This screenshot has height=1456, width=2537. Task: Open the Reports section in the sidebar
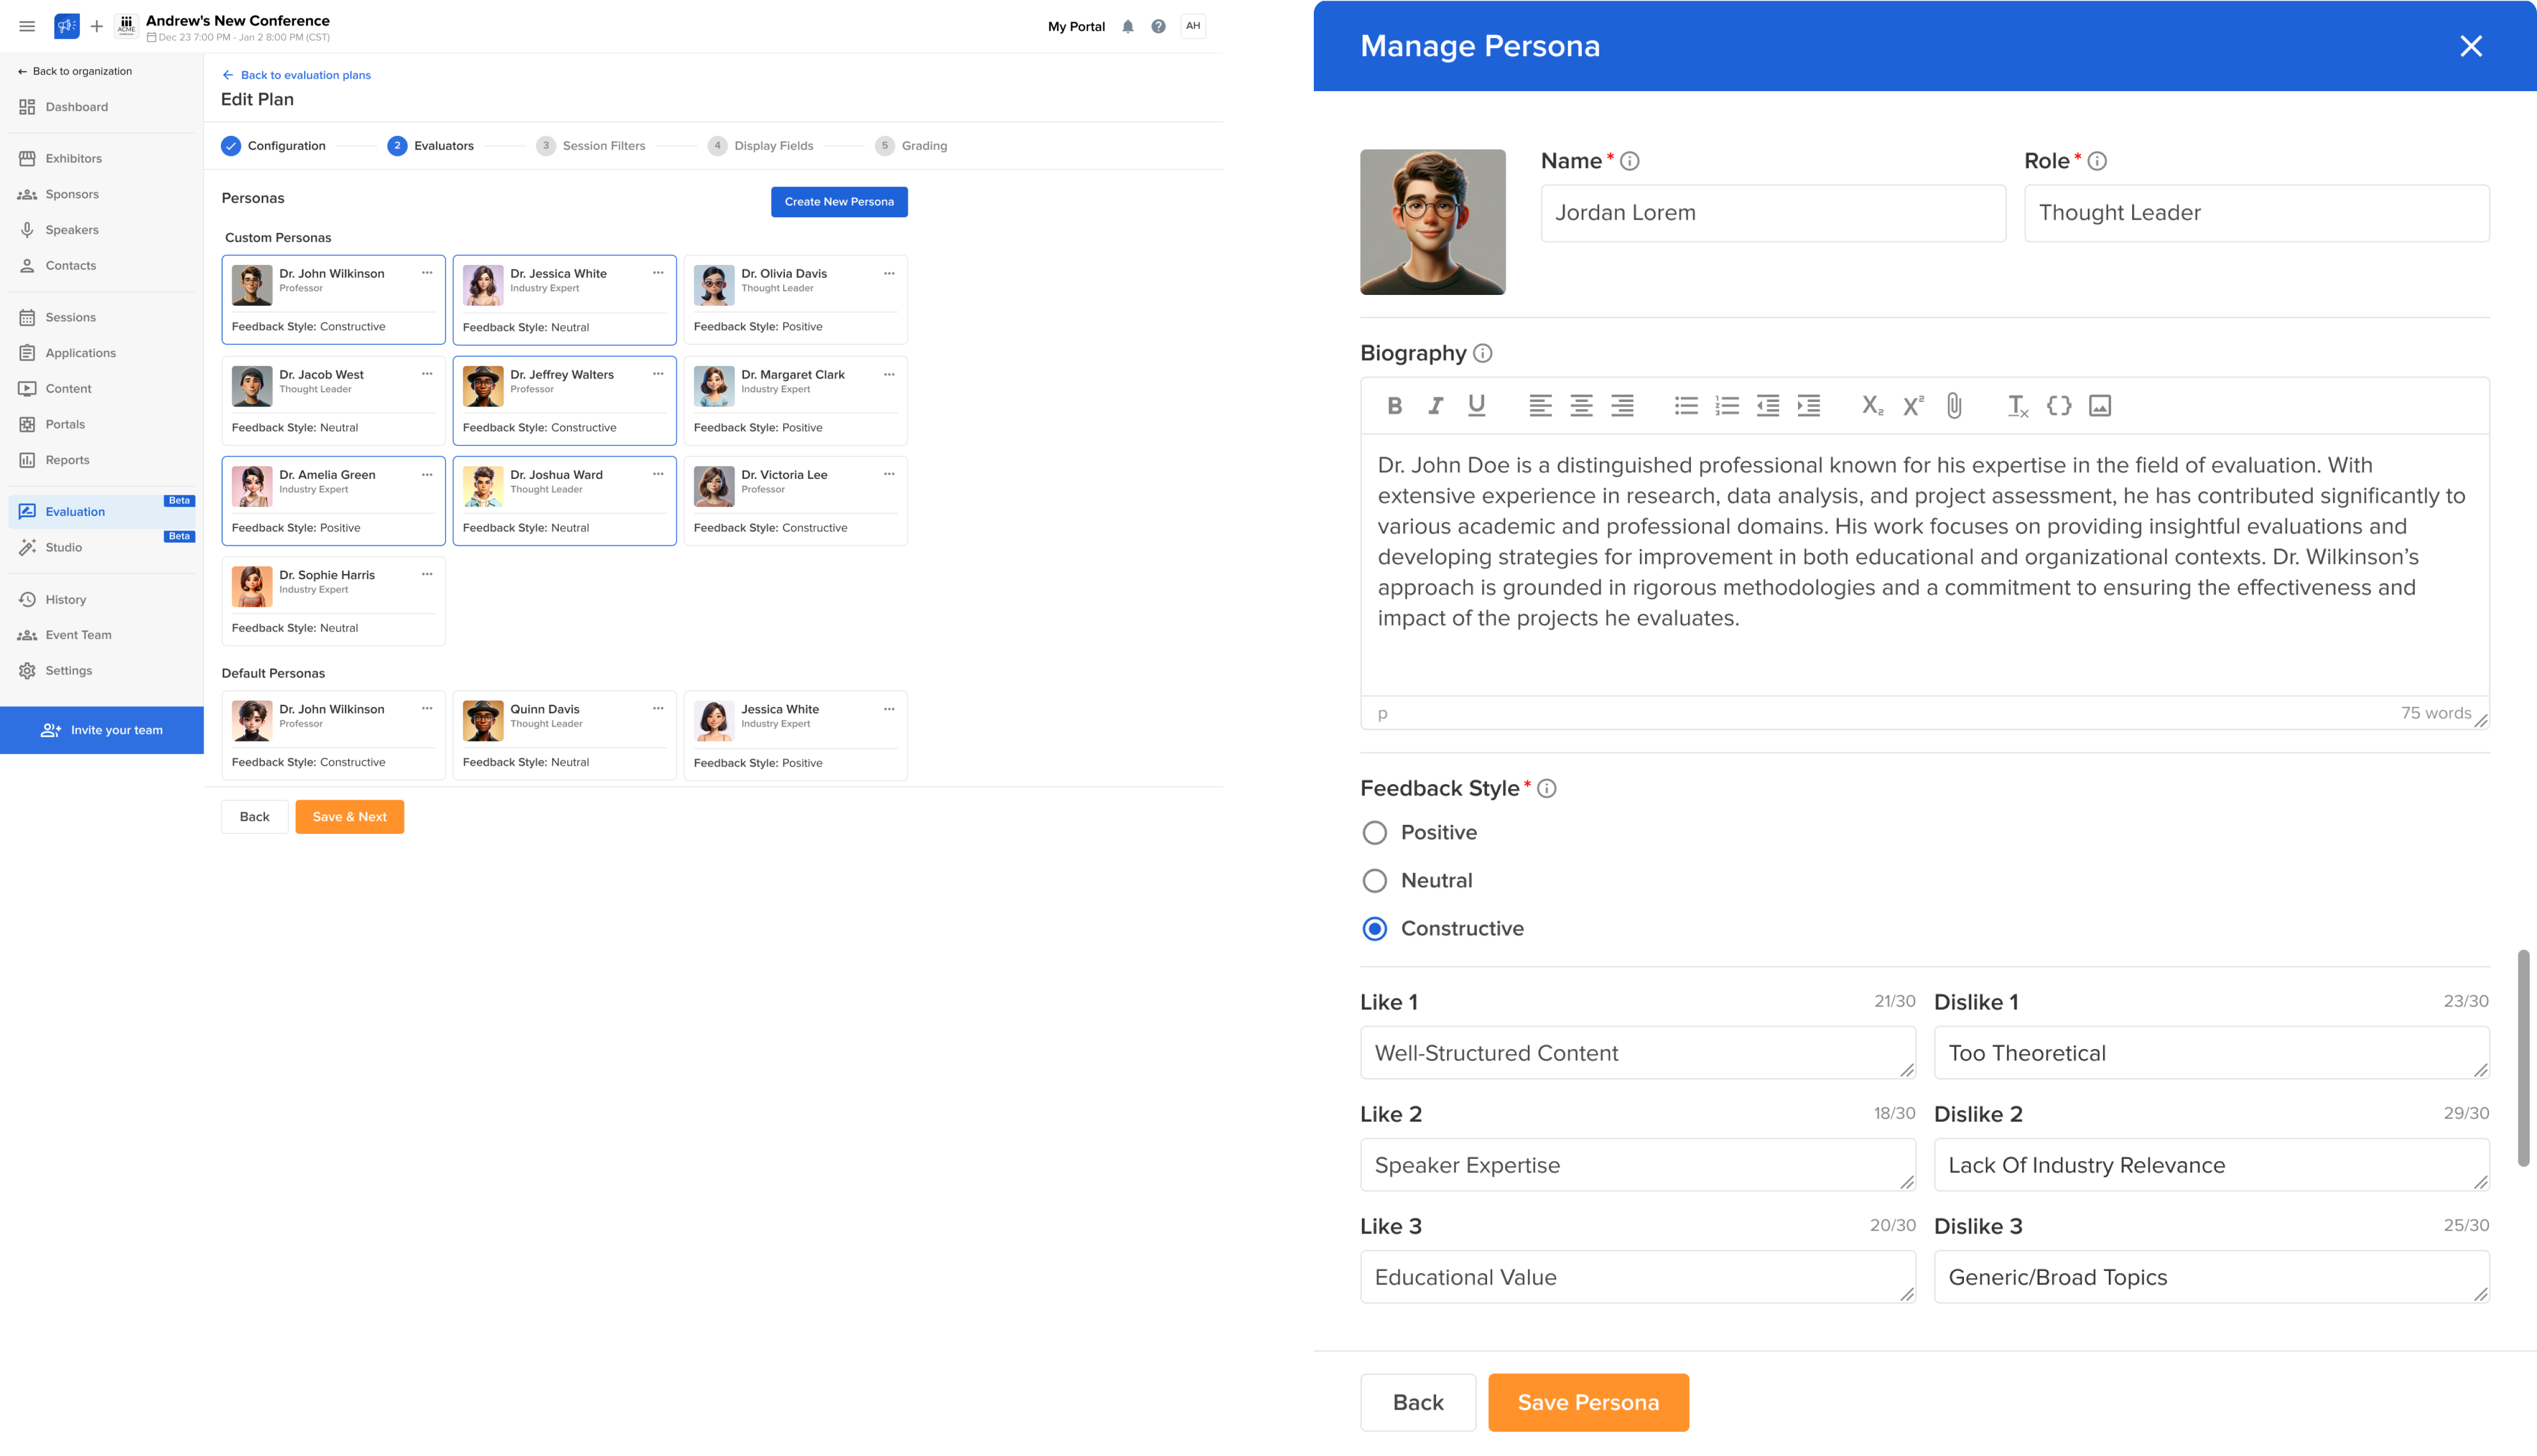(67, 459)
